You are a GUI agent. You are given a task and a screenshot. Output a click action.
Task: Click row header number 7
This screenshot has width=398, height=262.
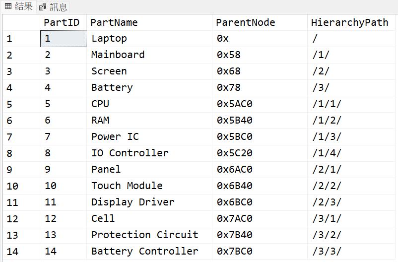(x=10, y=137)
